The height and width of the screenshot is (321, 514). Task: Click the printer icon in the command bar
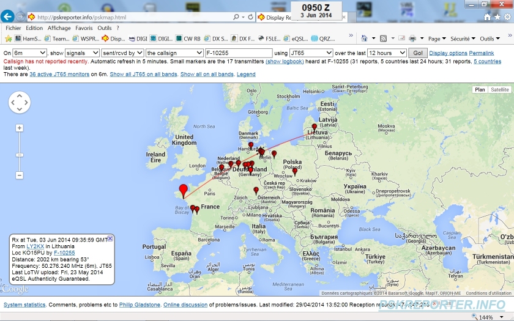click(x=412, y=39)
